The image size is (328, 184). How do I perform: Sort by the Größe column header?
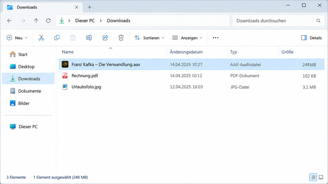(287, 52)
